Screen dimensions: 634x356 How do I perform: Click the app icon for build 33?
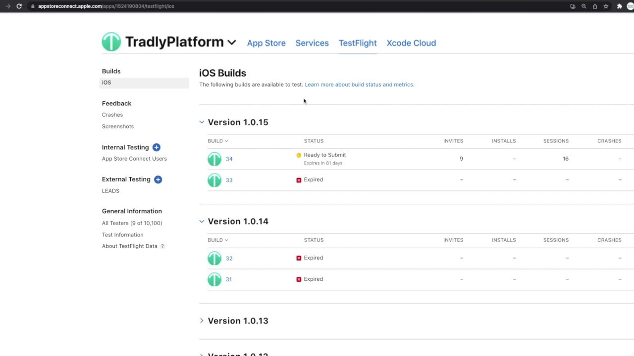[214, 180]
